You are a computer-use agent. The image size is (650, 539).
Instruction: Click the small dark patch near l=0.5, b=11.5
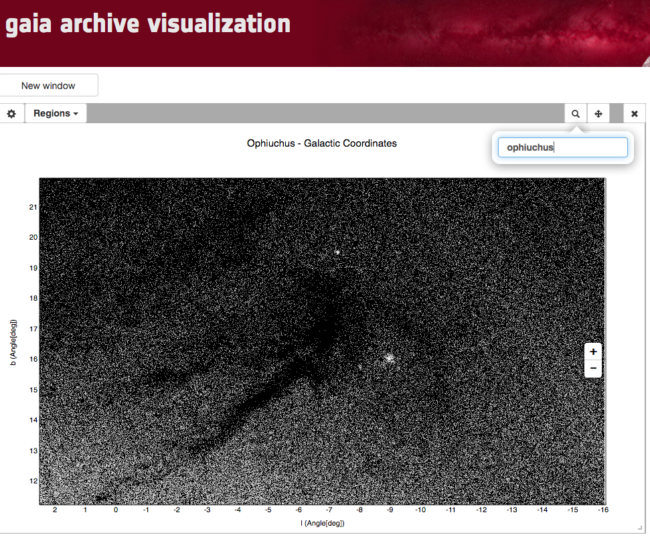[x=101, y=497]
